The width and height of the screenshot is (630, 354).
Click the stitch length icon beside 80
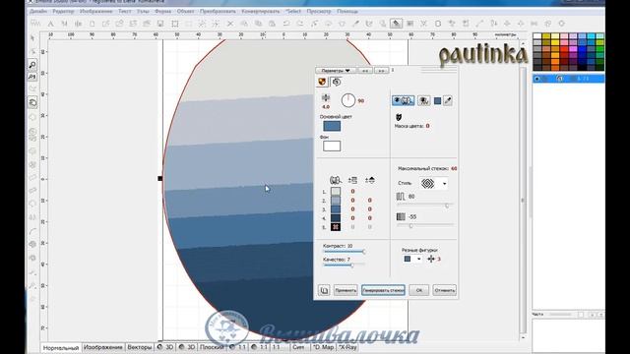point(401,197)
